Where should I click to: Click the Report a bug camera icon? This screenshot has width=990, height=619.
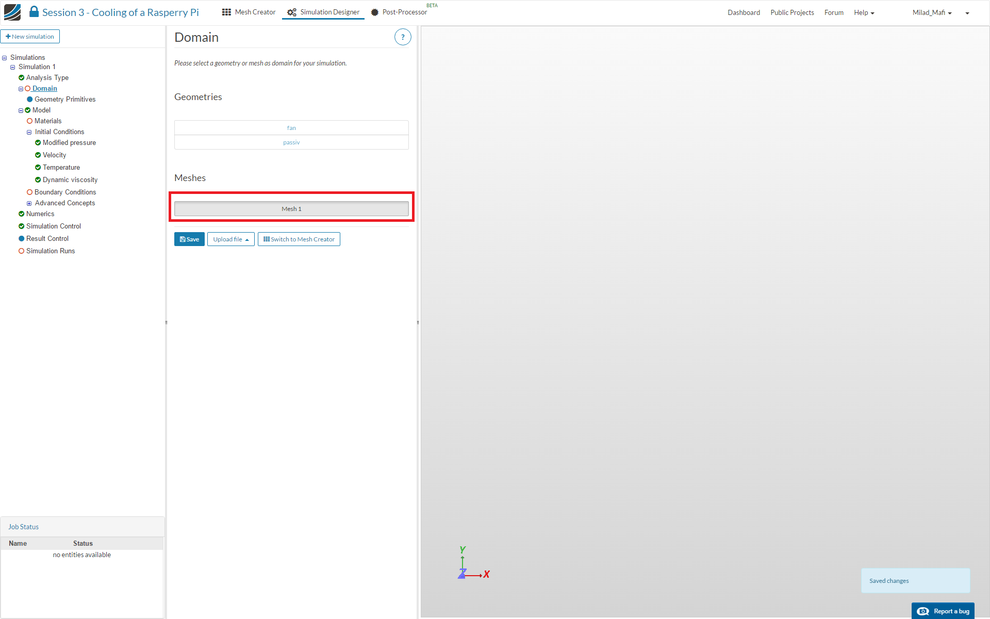pos(923,611)
